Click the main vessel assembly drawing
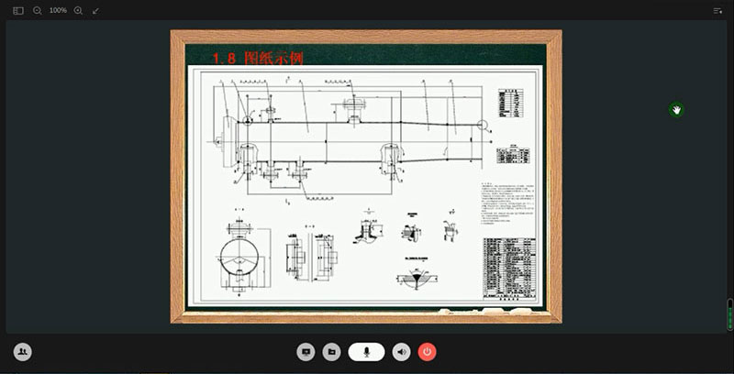The height and width of the screenshot is (374, 734). coord(349,133)
